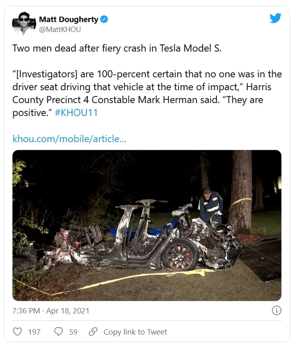
Task: Open the burned Tesla crash photo
Action: click(147, 225)
